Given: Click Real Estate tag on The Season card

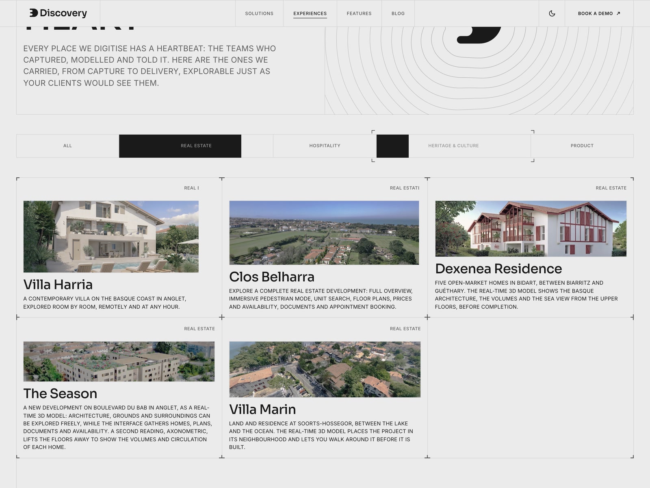Looking at the screenshot, I should 199,329.
